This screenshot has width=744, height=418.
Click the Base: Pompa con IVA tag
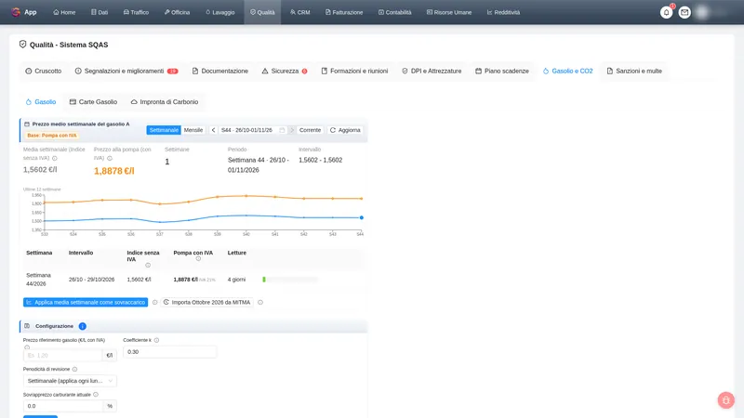(x=52, y=136)
